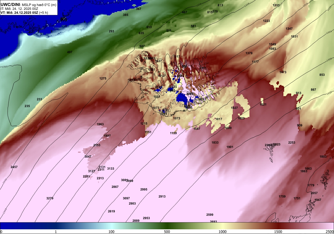Click the 1759 height label
This screenshot has height=234, width=334.
(x=282, y=196)
